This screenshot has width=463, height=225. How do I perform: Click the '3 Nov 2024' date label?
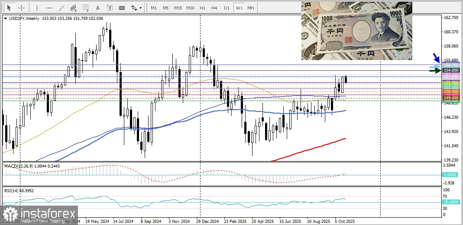[179, 221]
